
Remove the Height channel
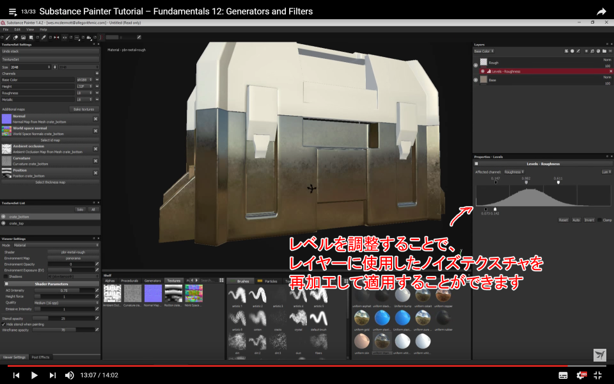click(x=97, y=86)
